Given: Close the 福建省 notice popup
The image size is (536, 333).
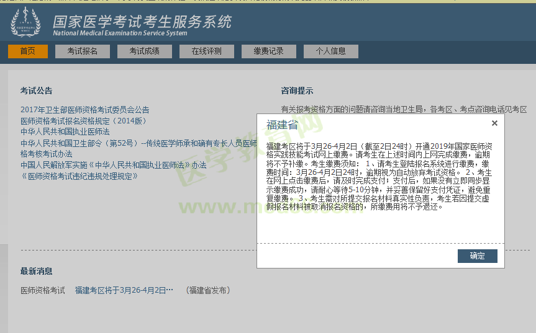Looking at the screenshot, I should [494, 123].
